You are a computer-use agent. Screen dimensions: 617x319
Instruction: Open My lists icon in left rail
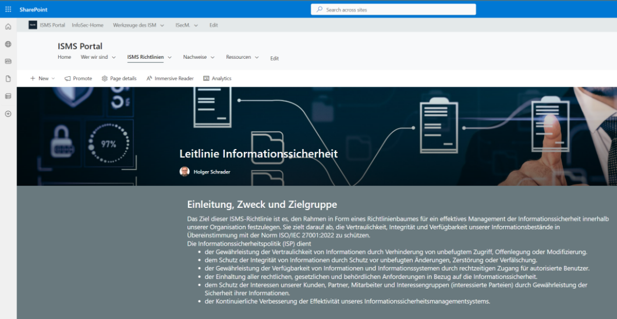(x=8, y=97)
